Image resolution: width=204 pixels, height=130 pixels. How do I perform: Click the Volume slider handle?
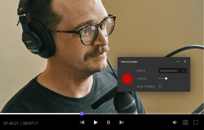[x=166, y=79]
